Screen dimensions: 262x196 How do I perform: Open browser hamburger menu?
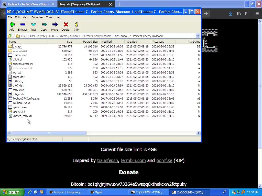point(257,14)
